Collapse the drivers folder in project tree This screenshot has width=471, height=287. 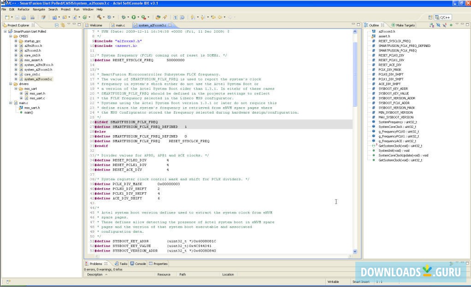(11, 84)
